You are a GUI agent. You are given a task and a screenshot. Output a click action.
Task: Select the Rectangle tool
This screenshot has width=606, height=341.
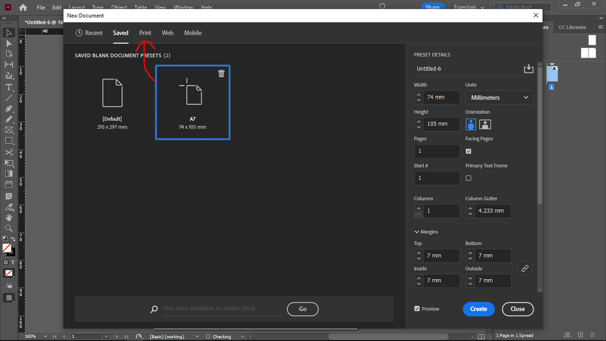(x=8, y=141)
